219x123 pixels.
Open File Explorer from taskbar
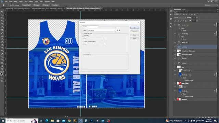coord(52,121)
